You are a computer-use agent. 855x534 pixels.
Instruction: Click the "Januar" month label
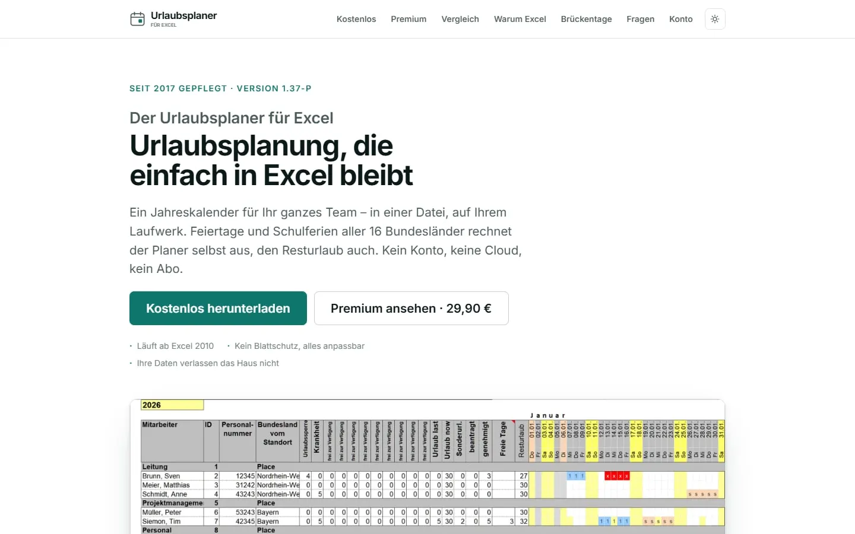click(547, 415)
